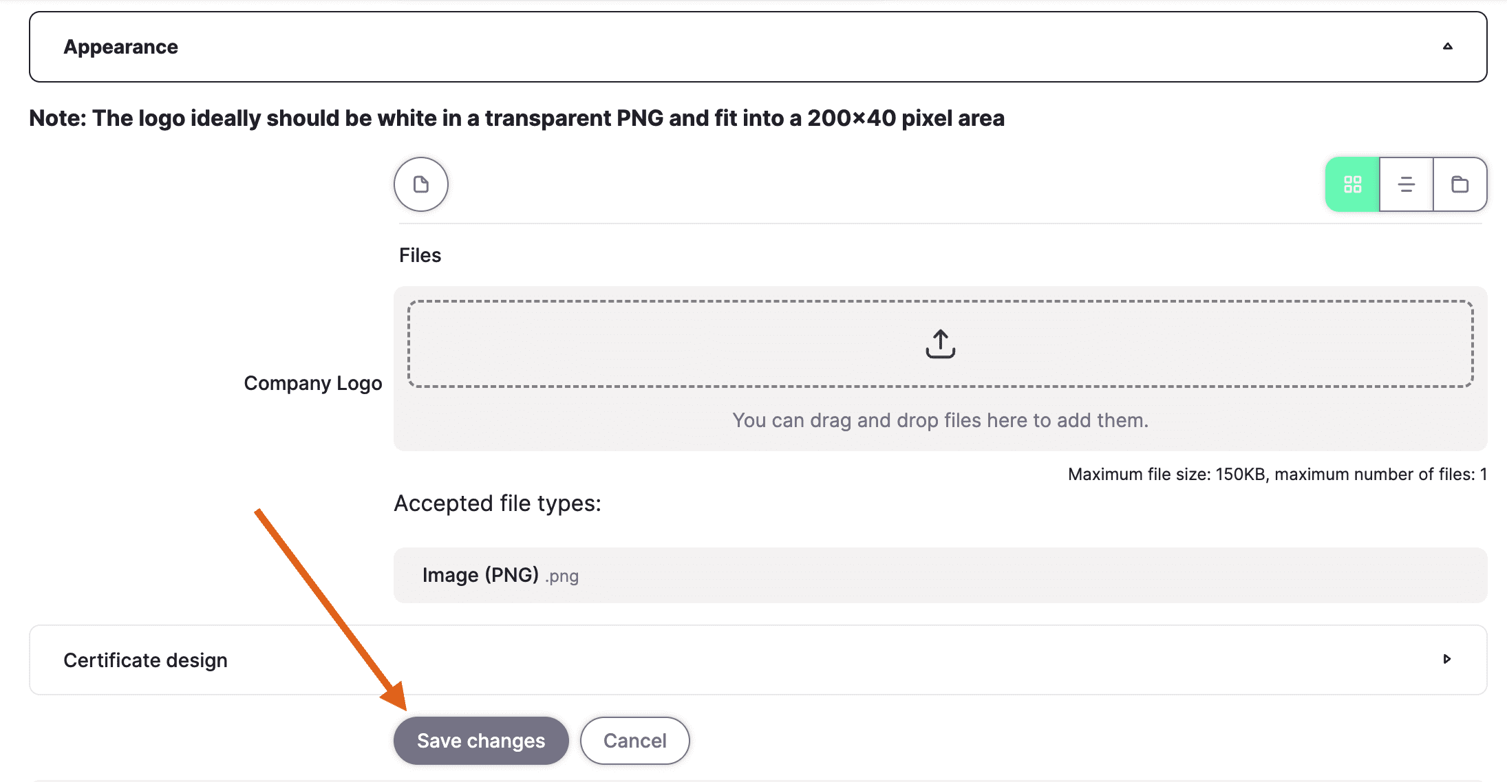Click the Accepted file types heading

tap(497, 503)
